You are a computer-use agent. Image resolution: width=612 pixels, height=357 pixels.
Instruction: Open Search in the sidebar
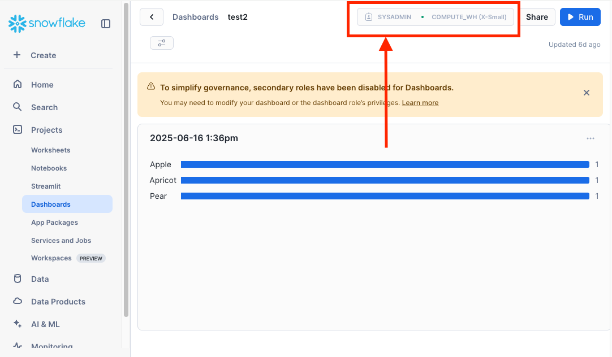tap(45, 107)
